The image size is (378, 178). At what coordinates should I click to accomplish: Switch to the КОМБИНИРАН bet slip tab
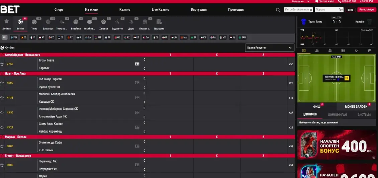pyautogui.click(x=338, y=114)
